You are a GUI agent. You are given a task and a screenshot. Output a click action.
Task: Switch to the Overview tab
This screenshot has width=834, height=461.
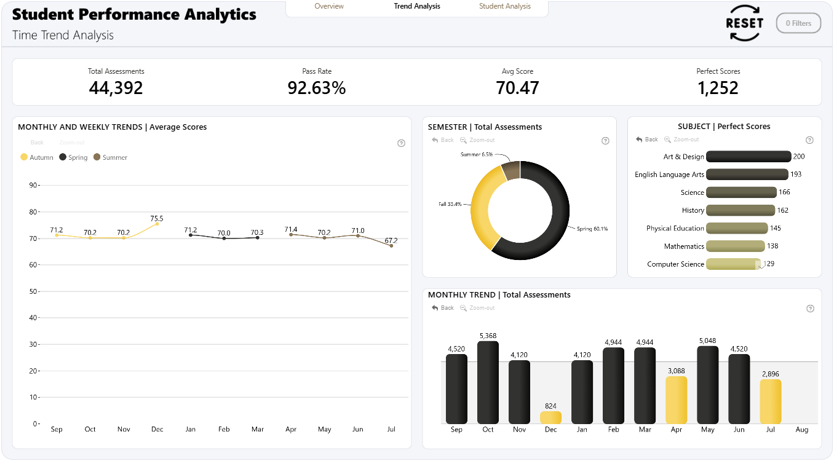click(x=329, y=6)
